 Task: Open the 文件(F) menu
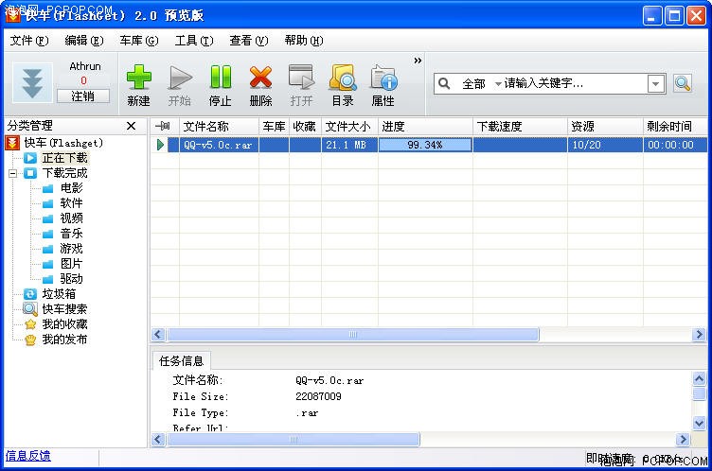pos(29,41)
